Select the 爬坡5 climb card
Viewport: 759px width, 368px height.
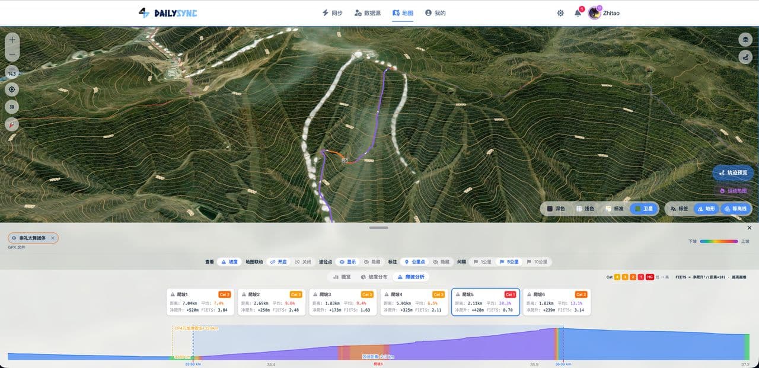click(486, 302)
